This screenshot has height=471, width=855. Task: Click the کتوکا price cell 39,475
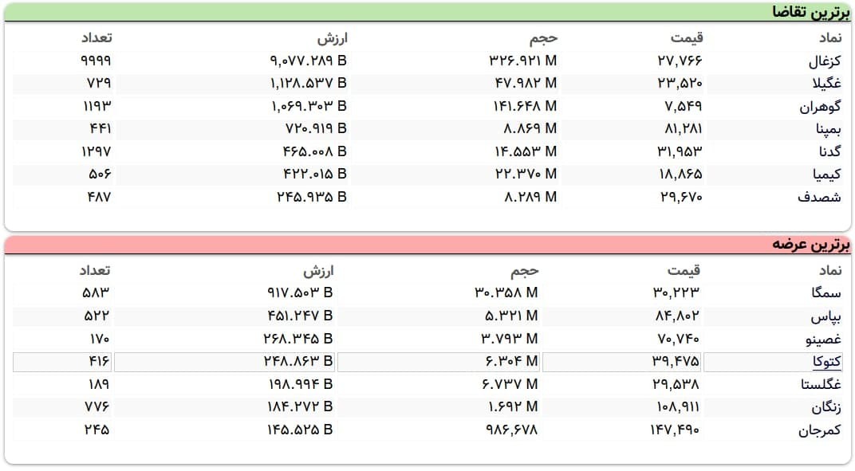pyautogui.click(x=674, y=363)
